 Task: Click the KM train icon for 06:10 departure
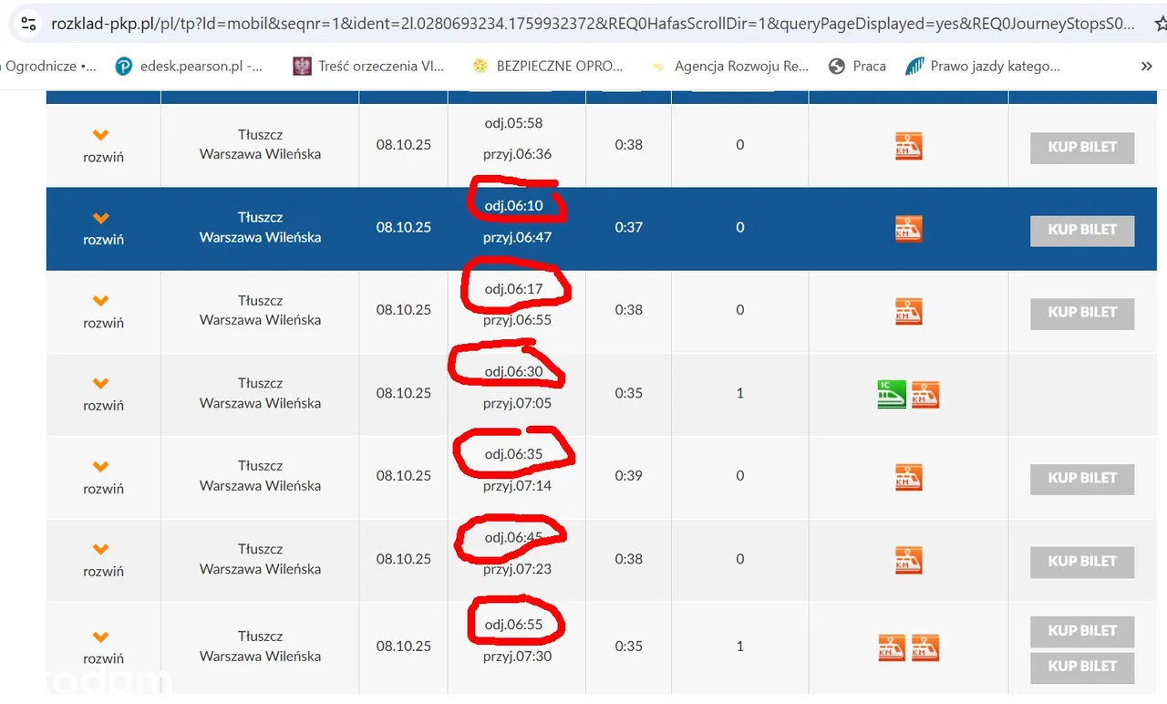[x=908, y=229]
